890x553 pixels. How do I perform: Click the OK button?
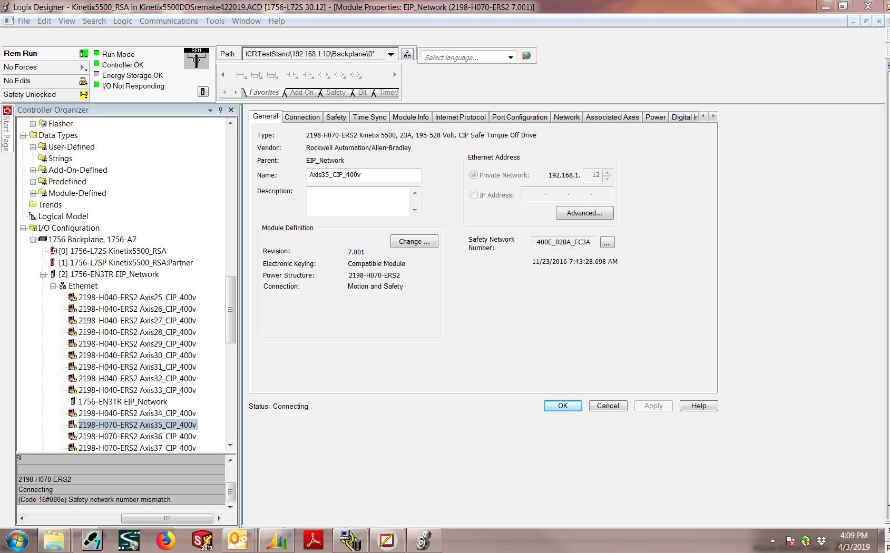click(563, 406)
